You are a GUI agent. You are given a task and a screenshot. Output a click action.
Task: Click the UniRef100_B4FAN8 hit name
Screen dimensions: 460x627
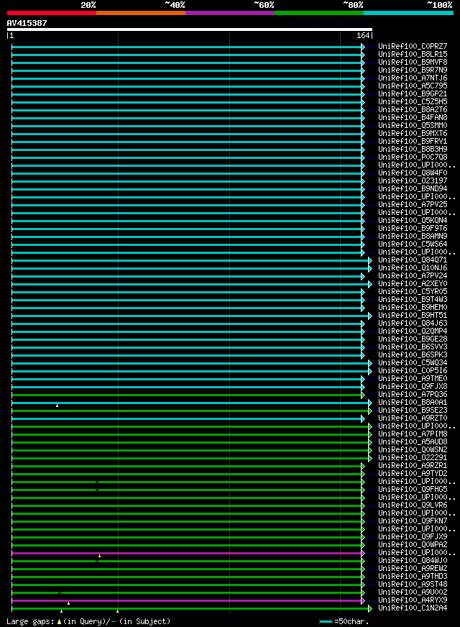(x=413, y=118)
